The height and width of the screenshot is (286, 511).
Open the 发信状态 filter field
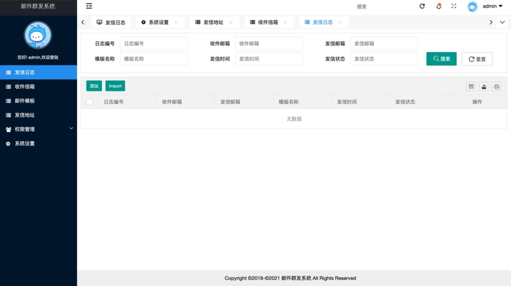coord(384,59)
